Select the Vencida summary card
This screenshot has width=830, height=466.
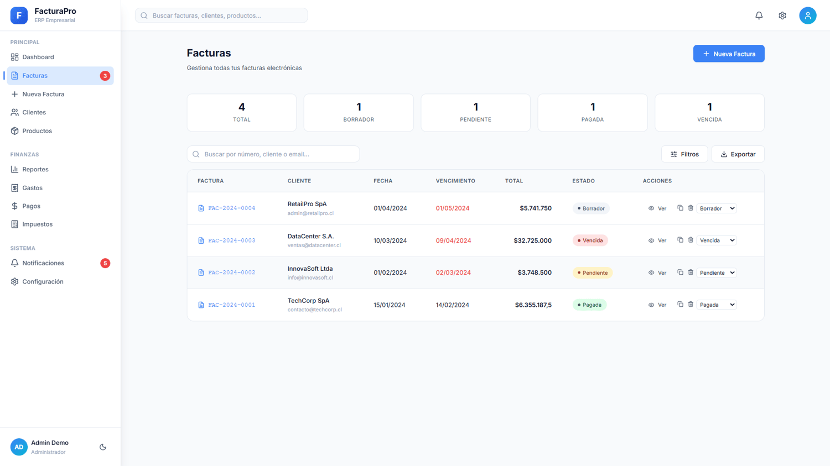[x=709, y=113]
